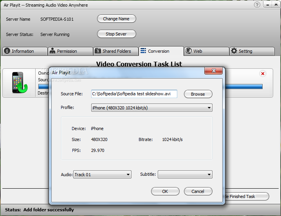Click the 480X320 size value
Image resolution: width=281 pixels, height=216 pixels.
click(x=99, y=139)
